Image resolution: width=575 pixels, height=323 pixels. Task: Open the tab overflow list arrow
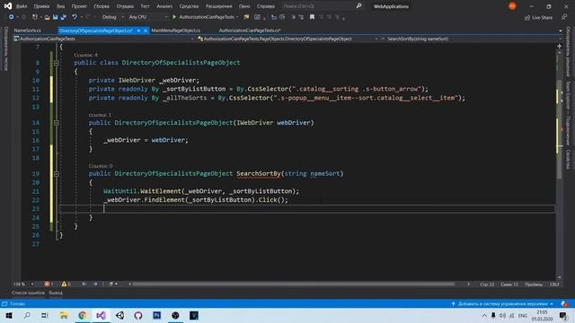coord(561,31)
